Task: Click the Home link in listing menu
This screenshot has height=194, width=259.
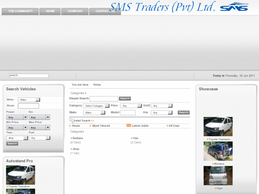Action: tap(76, 126)
